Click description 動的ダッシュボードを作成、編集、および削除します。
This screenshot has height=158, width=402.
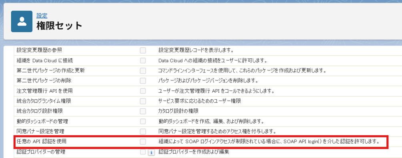point(211,121)
